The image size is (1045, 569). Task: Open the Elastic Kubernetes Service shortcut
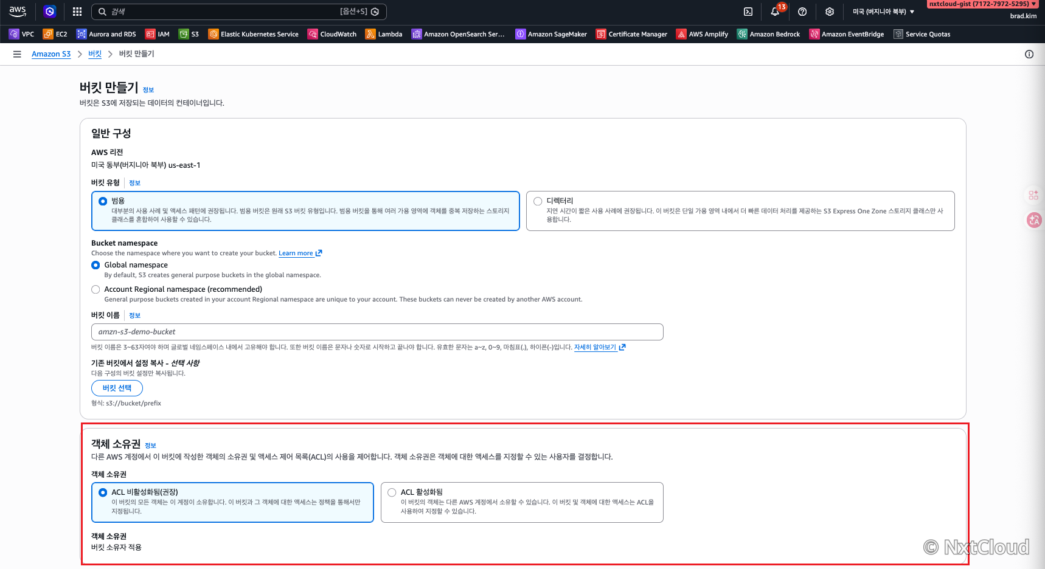tap(254, 34)
